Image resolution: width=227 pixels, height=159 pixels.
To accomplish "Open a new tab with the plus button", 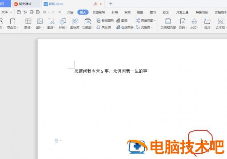I will pyautogui.click(x=111, y=4).
